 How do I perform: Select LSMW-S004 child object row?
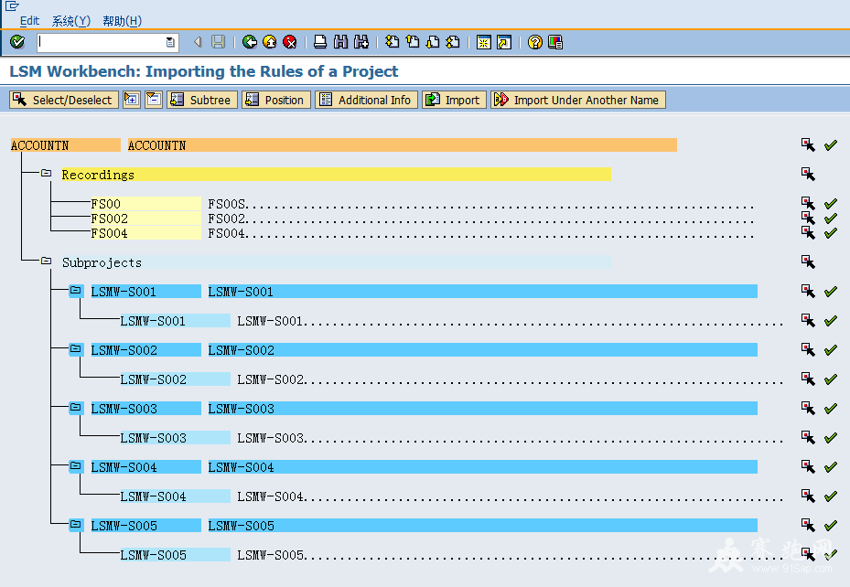tap(175, 496)
